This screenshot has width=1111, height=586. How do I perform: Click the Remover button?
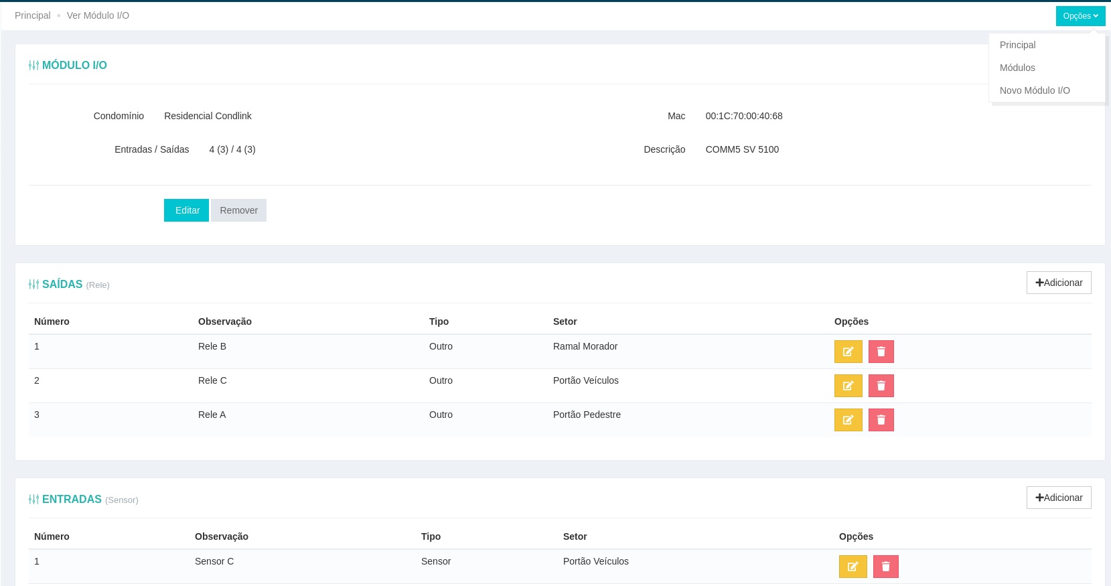click(238, 210)
